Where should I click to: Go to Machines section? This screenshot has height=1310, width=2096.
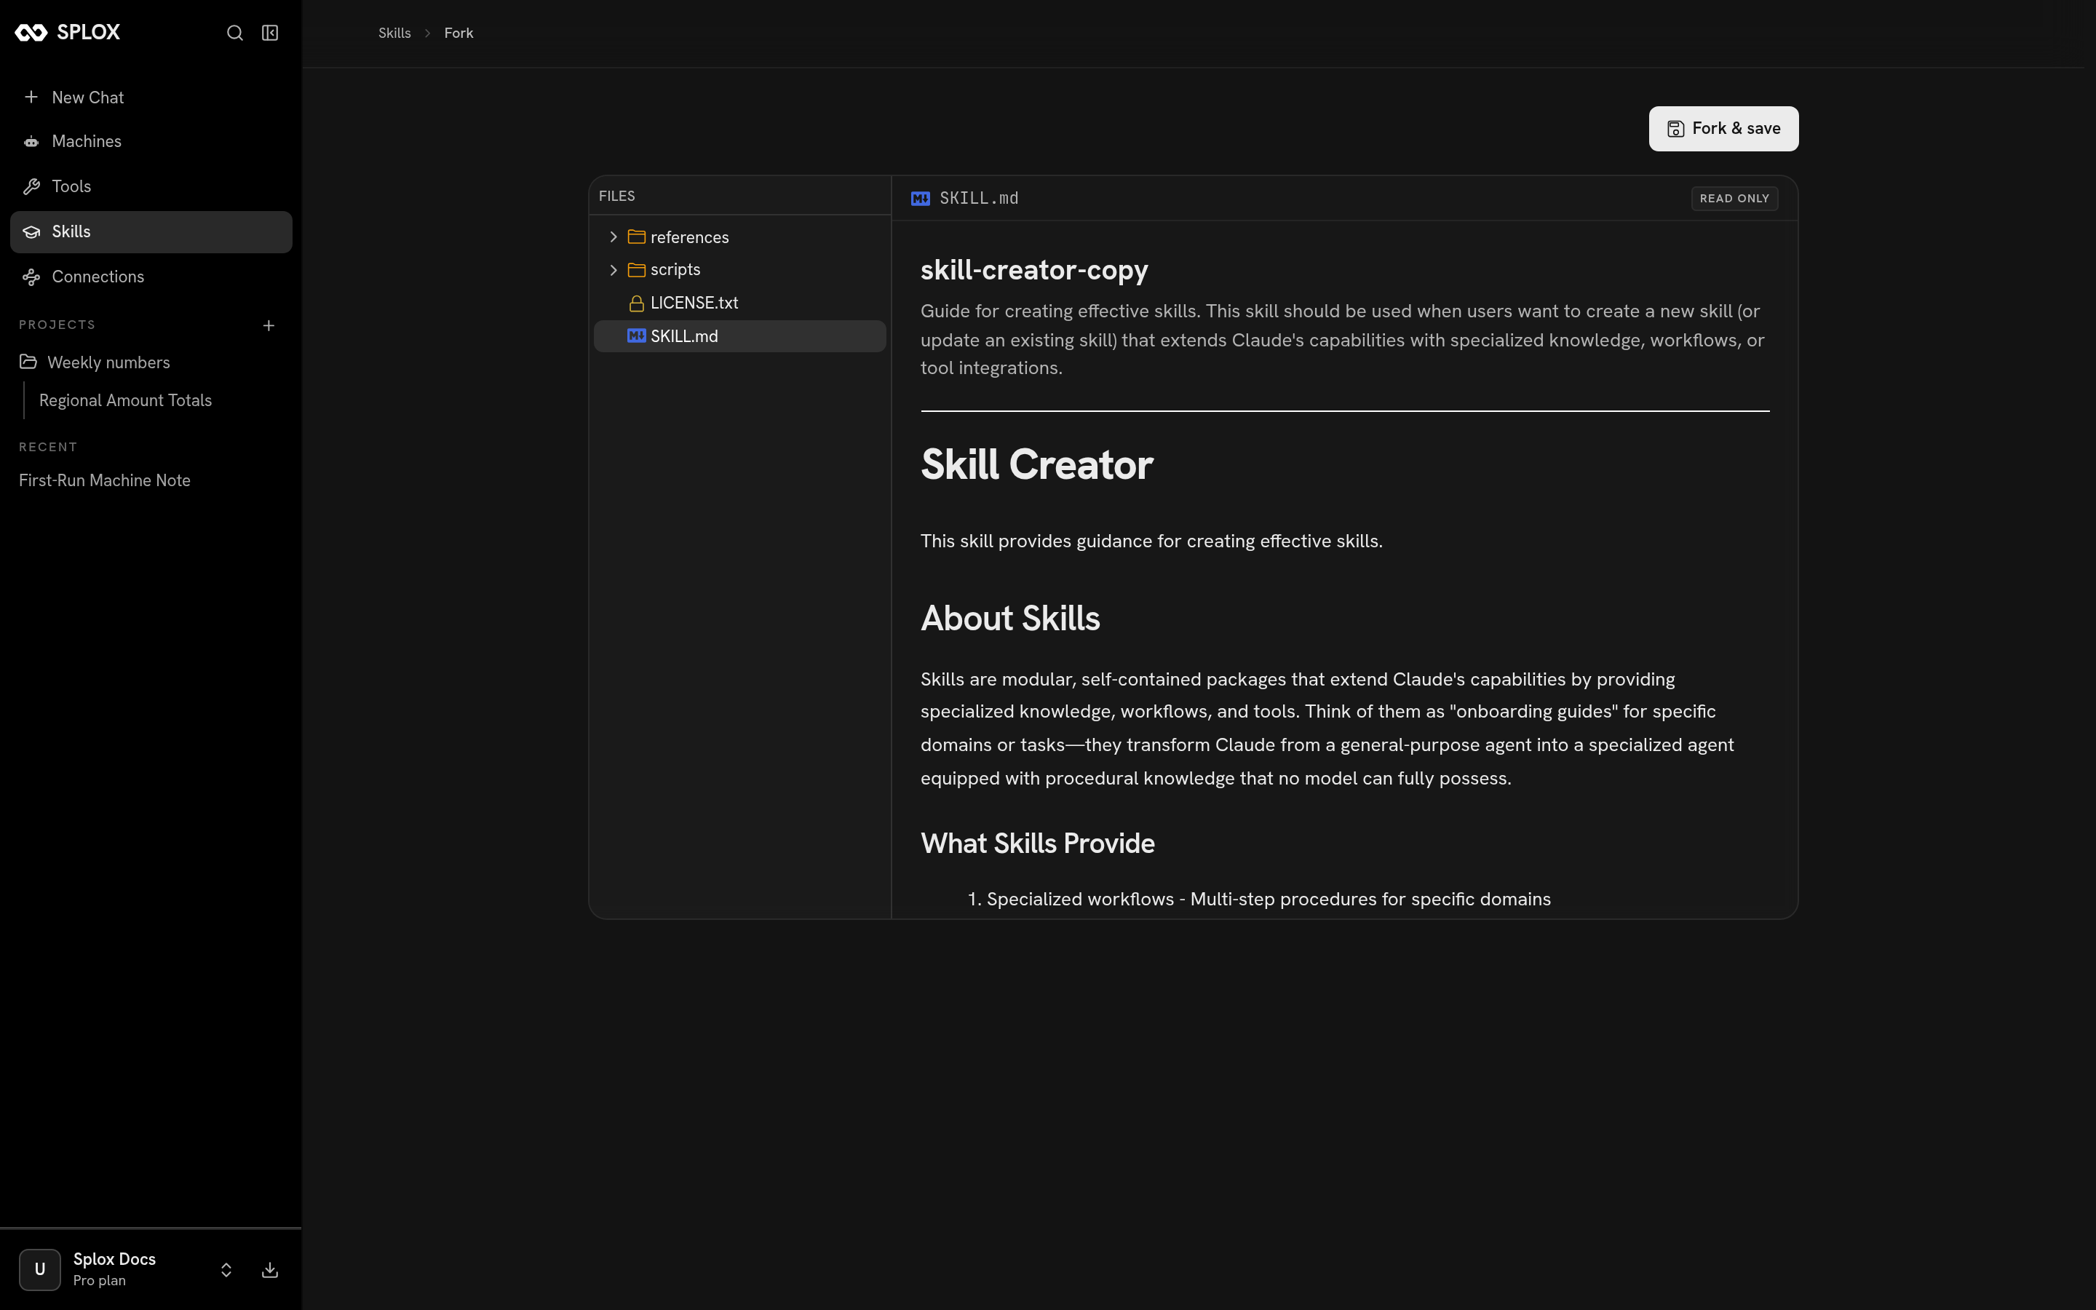pos(151,141)
